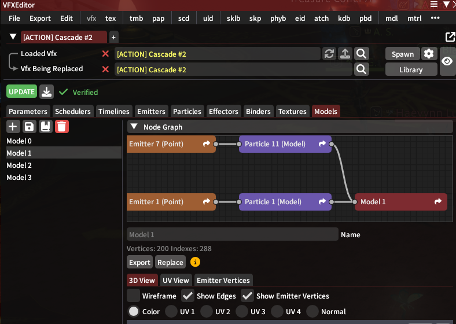Click the pop-out window icon
This screenshot has width=456, height=324.
[x=450, y=36]
